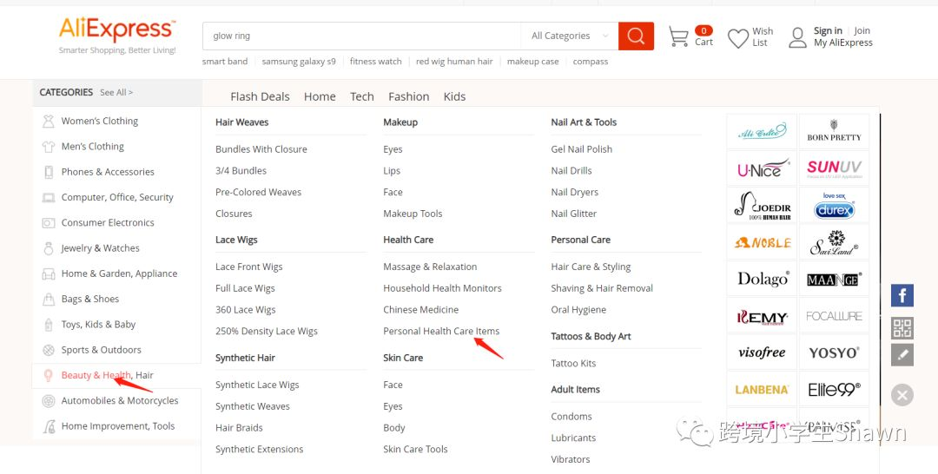Image resolution: width=938 pixels, height=474 pixels.
Task: Open Tattoo Kits link
Action: (573, 364)
